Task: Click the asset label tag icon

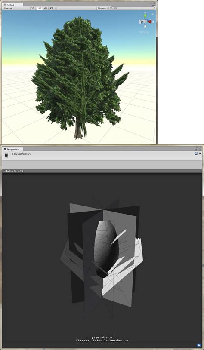Action: pyautogui.click(x=199, y=345)
